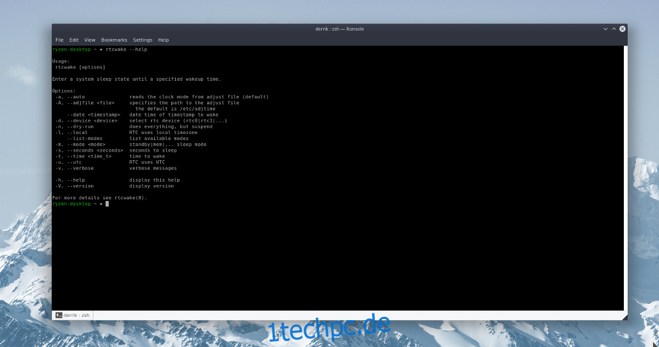Click the terminal's vertical scrollbar
The image size is (659, 347).
tap(626, 177)
